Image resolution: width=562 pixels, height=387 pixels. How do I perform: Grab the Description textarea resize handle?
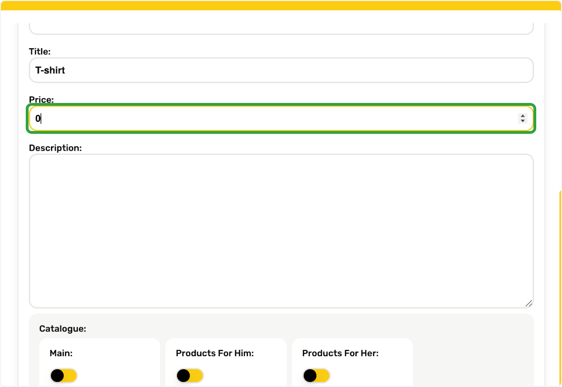[529, 303]
